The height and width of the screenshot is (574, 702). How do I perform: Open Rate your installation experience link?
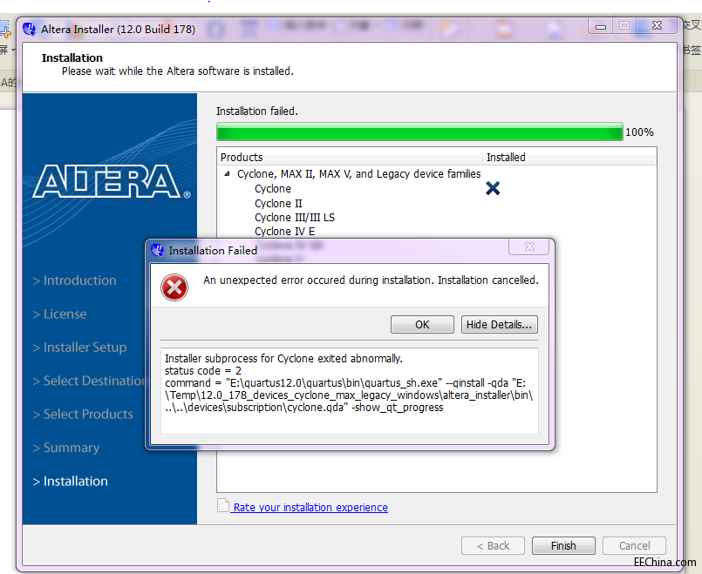[x=310, y=508]
